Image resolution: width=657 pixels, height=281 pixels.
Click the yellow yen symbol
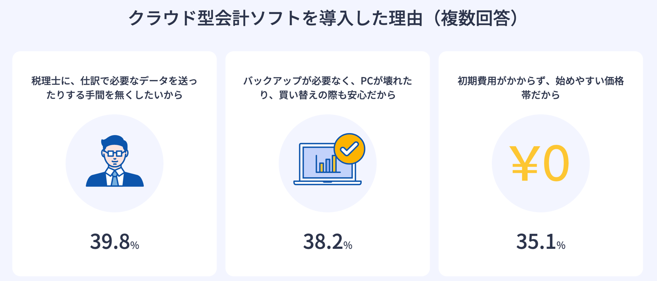coord(524,163)
